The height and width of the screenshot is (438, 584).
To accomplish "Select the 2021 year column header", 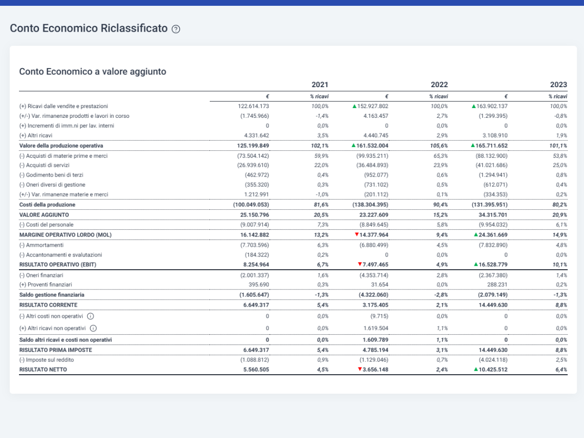I will (320, 84).
